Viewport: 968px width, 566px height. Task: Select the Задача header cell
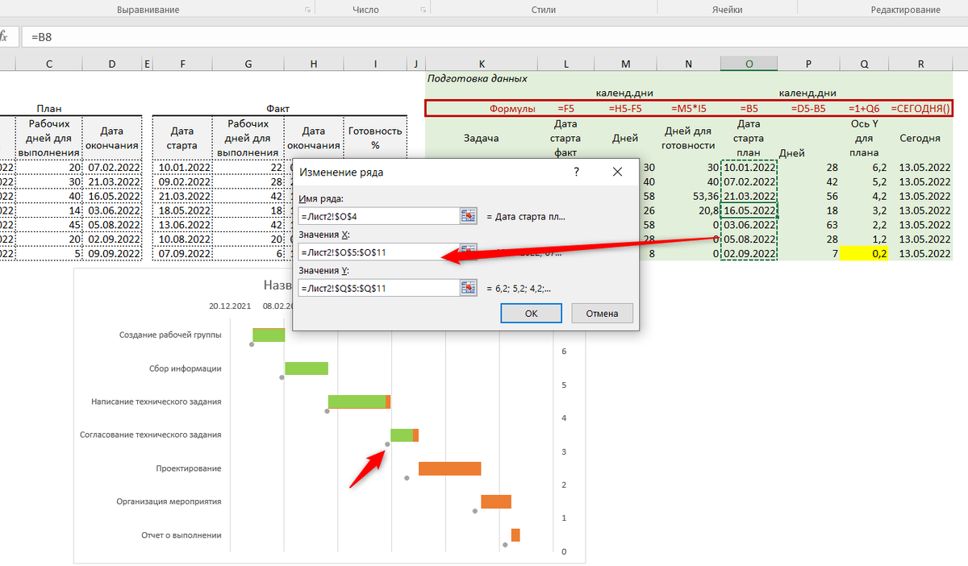(482, 138)
